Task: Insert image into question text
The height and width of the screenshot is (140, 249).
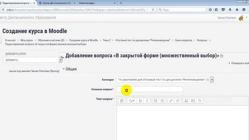Action: click(x=186, y=101)
